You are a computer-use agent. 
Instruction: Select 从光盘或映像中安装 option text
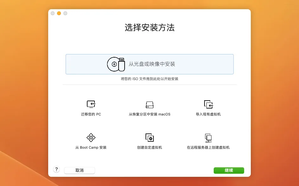(x=152, y=64)
